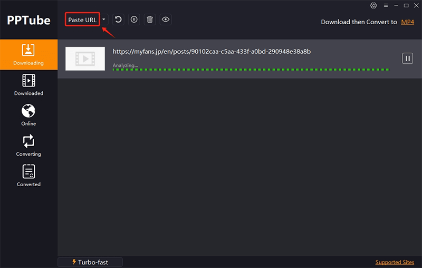Image resolution: width=422 pixels, height=268 pixels.
Task: Click the Paste URL button
Action: click(x=82, y=20)
